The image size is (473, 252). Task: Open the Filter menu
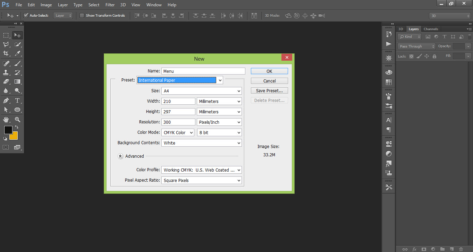coord(110,5)
